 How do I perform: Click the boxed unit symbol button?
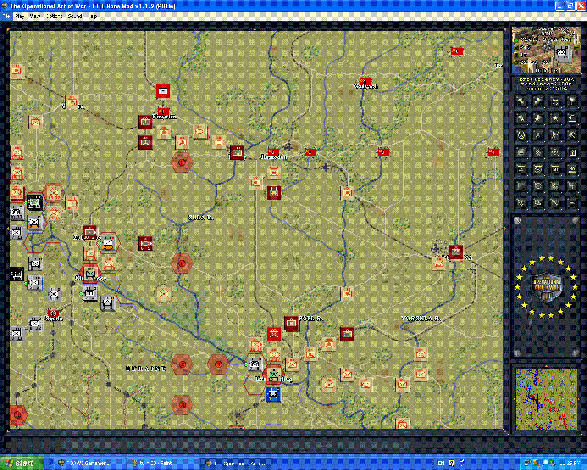pos(521,152)
